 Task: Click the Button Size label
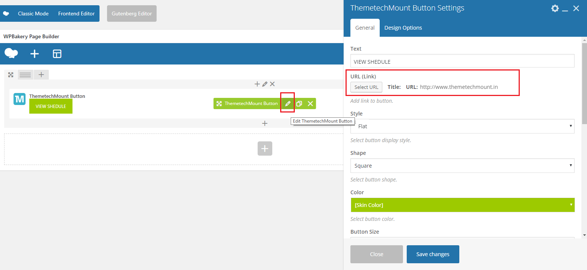pyautogui.click(x=365, y=232)
